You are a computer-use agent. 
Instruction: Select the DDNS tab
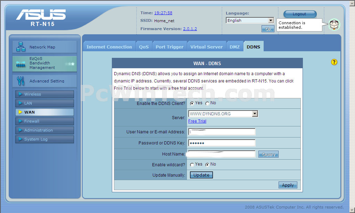click(254, 47)
